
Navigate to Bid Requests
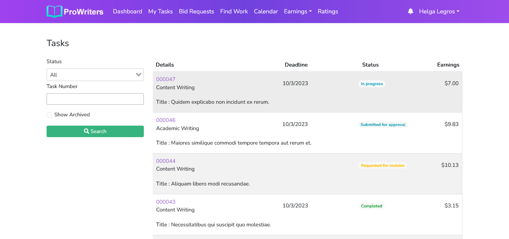(x=196, y=12)
